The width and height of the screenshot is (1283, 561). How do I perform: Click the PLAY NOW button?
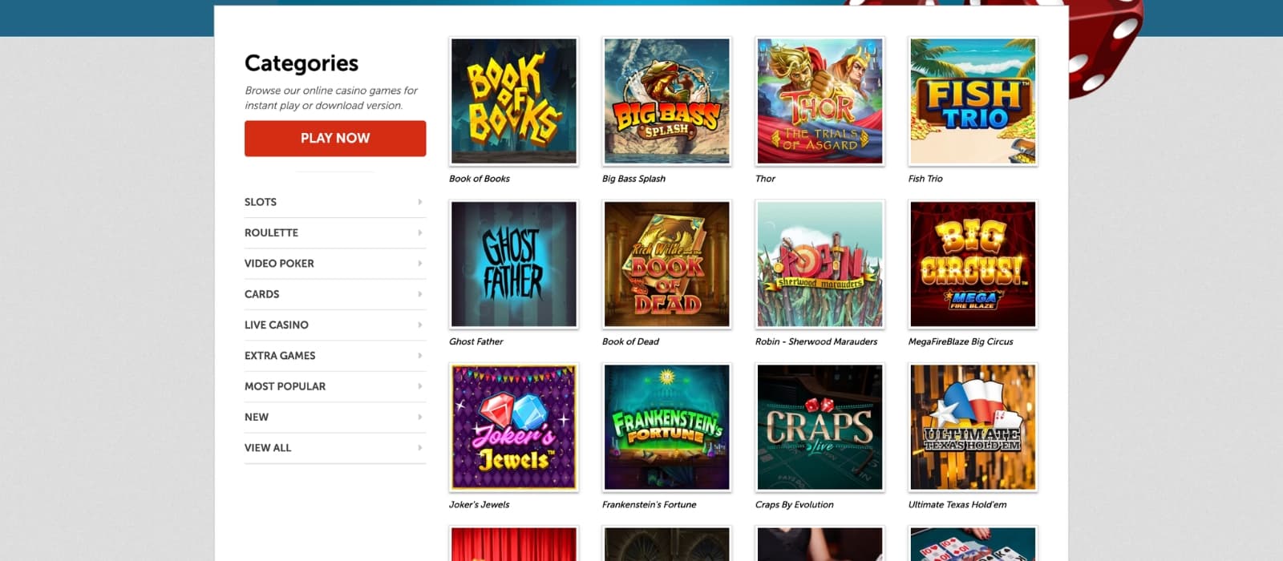tap(335, 138)
